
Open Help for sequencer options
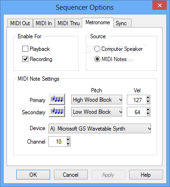[x=146, y=175]
